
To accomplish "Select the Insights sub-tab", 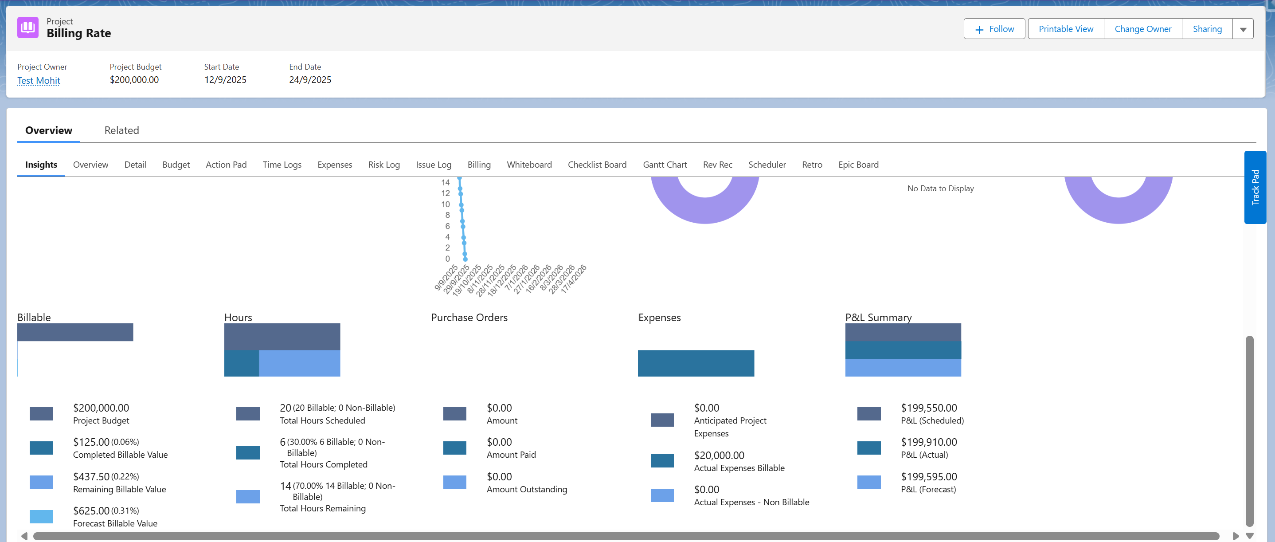I will click(x=41, y=165).
